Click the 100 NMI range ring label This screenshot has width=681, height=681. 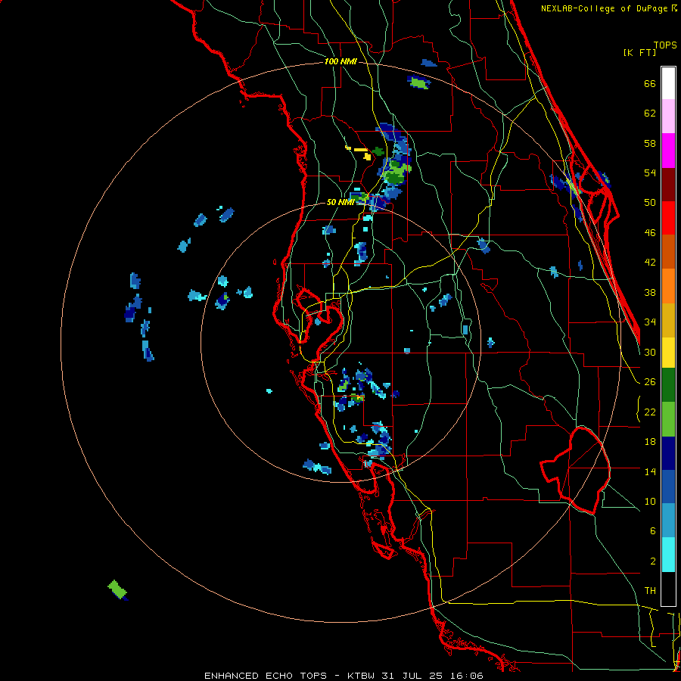pyautogui.click(x=340, y=61)
